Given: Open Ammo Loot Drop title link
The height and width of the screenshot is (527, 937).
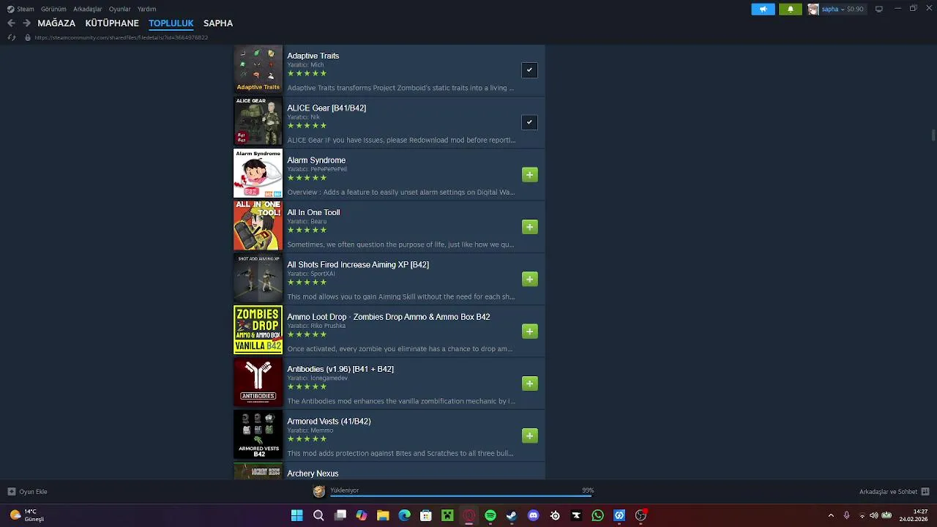Looking at the screenshot, I should [389, 317].
